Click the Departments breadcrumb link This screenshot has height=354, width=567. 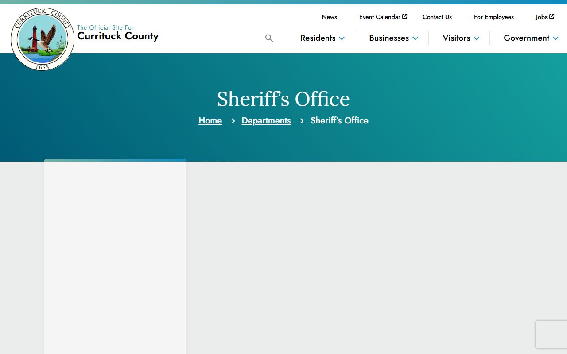(266, 120)
